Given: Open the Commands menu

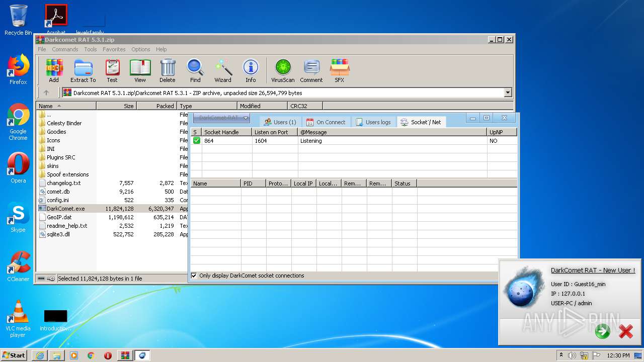Looking at the screenshot, I should coord(65,49).
